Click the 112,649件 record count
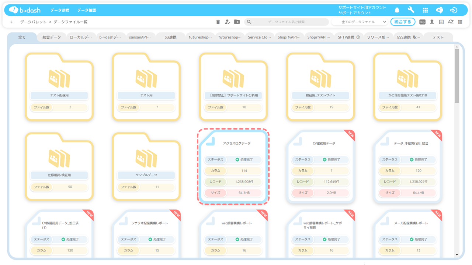This screenshot has width=472, height=265. pos(331,182)
